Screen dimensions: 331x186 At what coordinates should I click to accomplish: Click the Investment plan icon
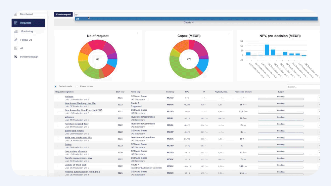coord(16,57)
